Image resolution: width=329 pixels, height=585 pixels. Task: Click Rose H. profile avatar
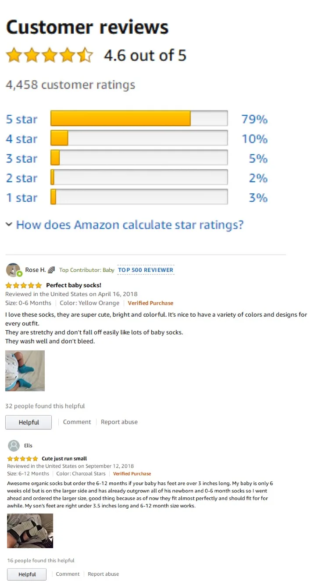pyautogui.click(x=13, y=270)
